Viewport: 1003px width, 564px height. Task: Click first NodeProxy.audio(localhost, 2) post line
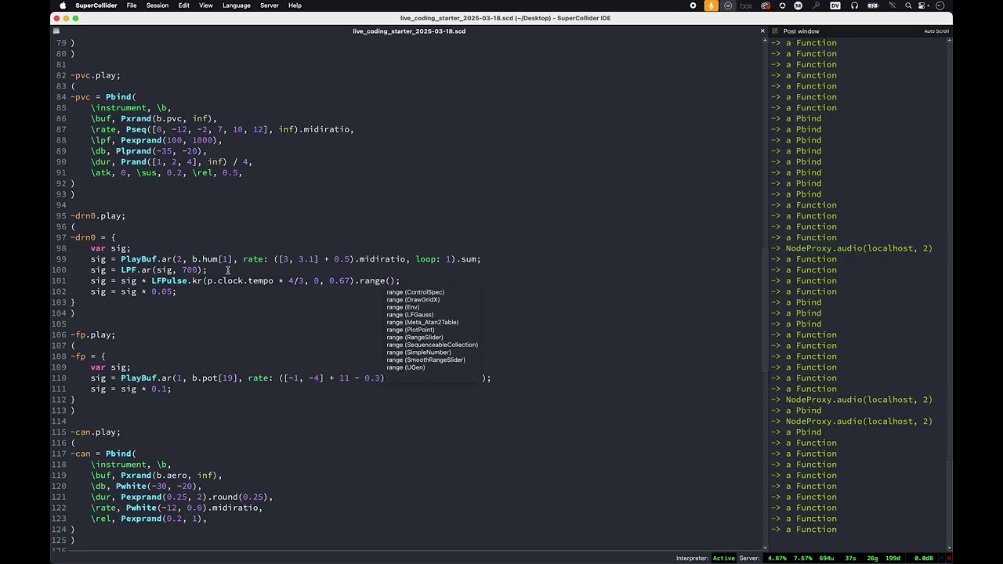(x=859, y=248)
